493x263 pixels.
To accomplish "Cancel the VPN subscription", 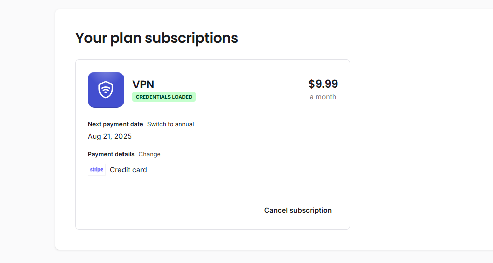I will pos(298,210).
